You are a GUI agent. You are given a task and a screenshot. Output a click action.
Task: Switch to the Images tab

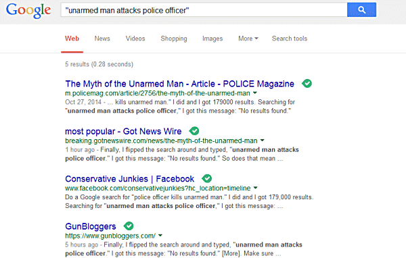tap(212, 38)
